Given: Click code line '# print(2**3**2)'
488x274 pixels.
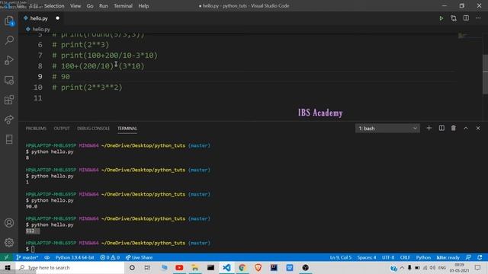Looking at the screenshot, I should [88, 88].
